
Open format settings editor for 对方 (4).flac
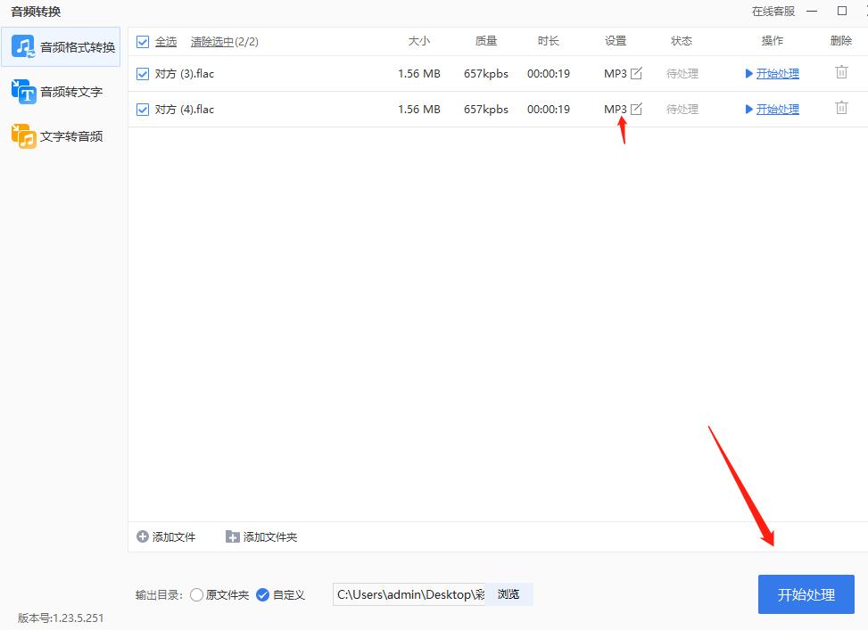tap(636, 109)
